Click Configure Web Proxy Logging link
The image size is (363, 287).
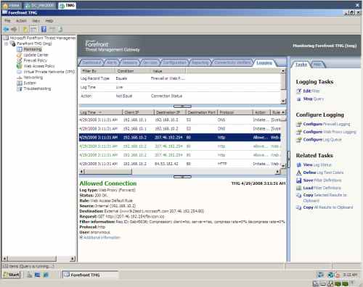(330, 132)
